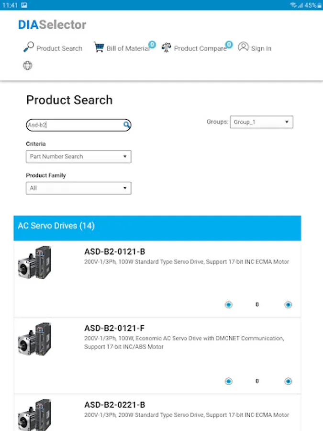The width and height of the screenshot is (323, 431).
Task: Click the Product Compare count badge
Action: pyautogui.click(x=229, y=45)
